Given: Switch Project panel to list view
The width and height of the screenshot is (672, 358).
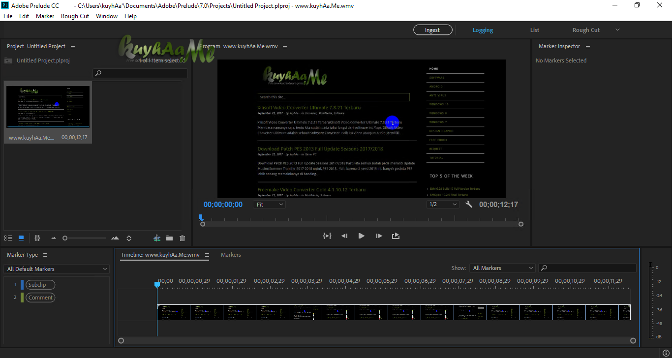Looking at the screenshot, I should tap(8, 238).
